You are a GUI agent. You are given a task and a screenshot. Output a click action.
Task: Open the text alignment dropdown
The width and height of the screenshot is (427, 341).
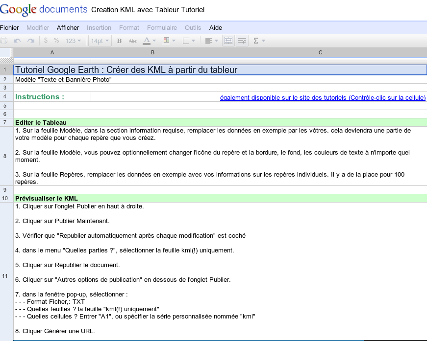(x=211, y=41)
